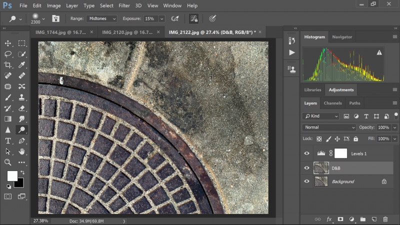
Task: Add a layer mask
Action: (340, 219)
